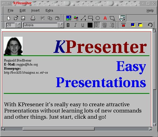This screenshot has height=137, width=158.
Task: Select the line drawing tool
Action: [83, 18]
